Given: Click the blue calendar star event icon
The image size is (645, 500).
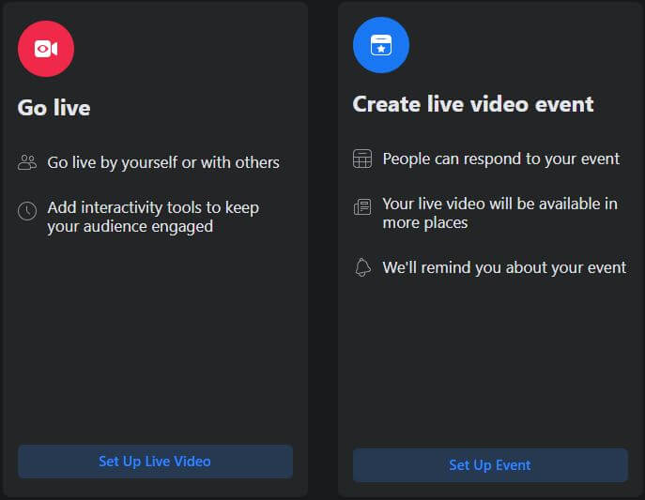Looking at the screenshot, I should (380, 44).
